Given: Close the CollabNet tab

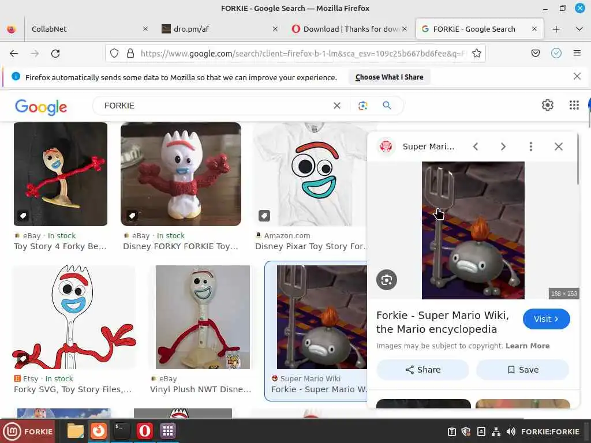Looking at the screenshot, I should (x=145, y=29).
